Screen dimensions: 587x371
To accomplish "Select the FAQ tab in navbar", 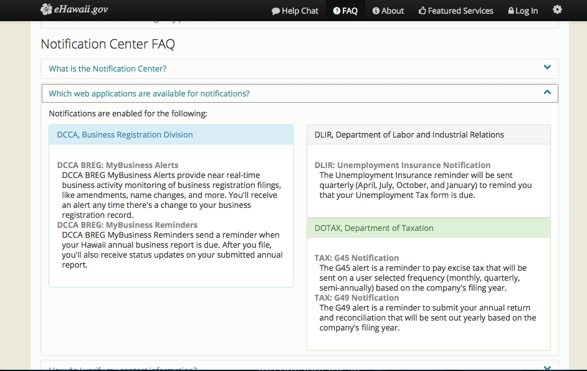I will point(346,11).
